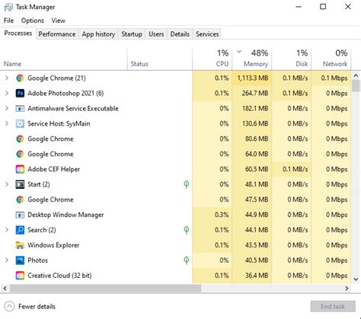The image size is (361, 319).
Task: Switch to the Services tab
Action: point(207,34)
